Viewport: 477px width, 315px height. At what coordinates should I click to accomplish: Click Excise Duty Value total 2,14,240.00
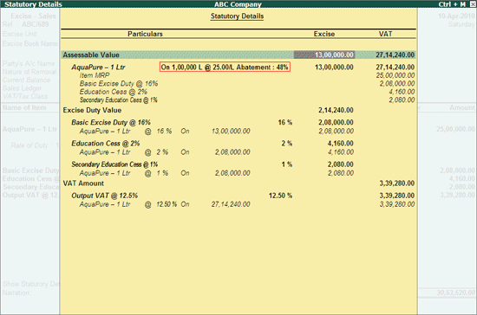[x=336, y=110]
